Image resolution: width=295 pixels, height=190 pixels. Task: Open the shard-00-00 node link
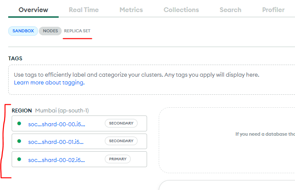(x=56, y=124)
